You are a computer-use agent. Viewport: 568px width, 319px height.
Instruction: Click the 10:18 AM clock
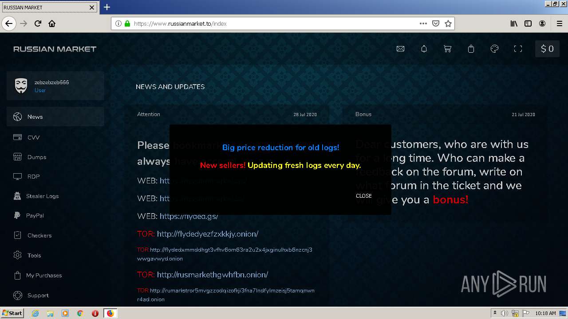pyautogui.click(x=545, y=313)
